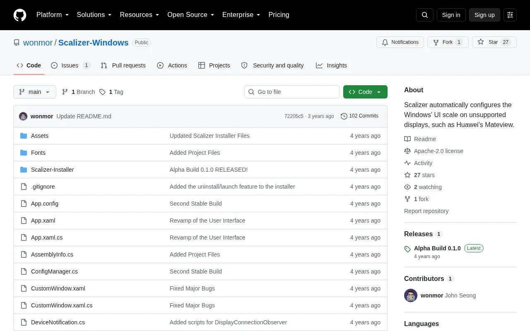Viewport: 530px width, 331px height.
Task: Switch to the Pull requests tab
Action: coord(123,65)
